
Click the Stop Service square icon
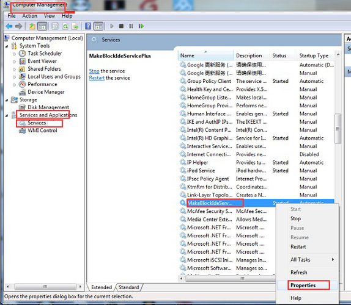(121, 26)
